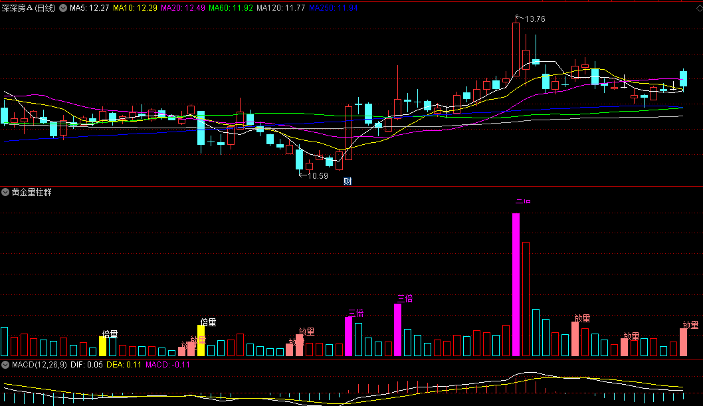Click the 三倍 label above the 财 marker bar

pyautogui.click(x=356, y=313)
